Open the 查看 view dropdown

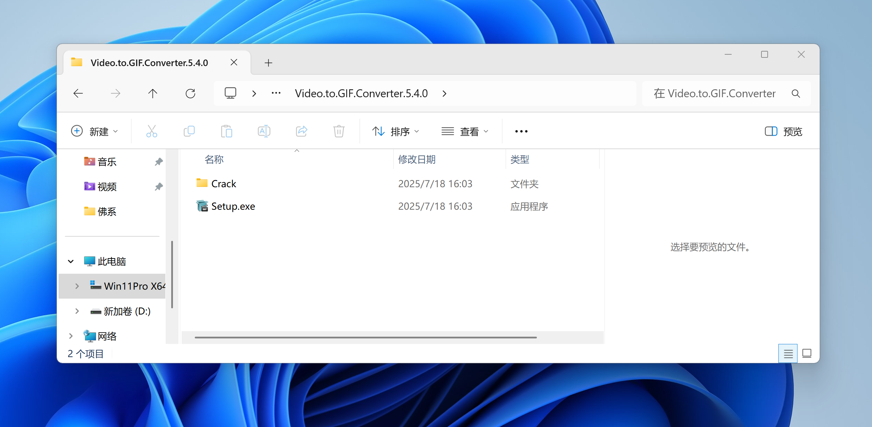tap(465, 131)
